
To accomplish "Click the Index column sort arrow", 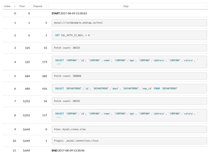I will coord(14,6).
